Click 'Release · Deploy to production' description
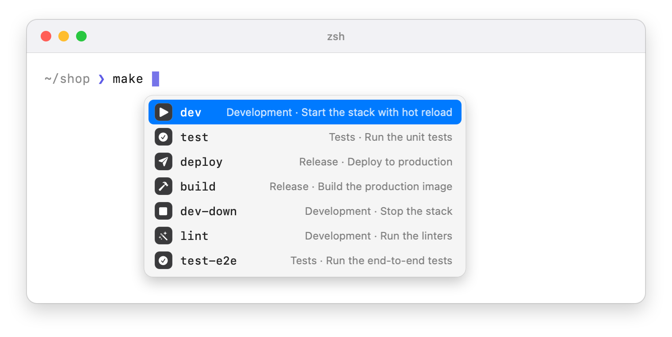The height and width of the screenshot is (337, 672). pyautogui.click(x=376, y=162)
